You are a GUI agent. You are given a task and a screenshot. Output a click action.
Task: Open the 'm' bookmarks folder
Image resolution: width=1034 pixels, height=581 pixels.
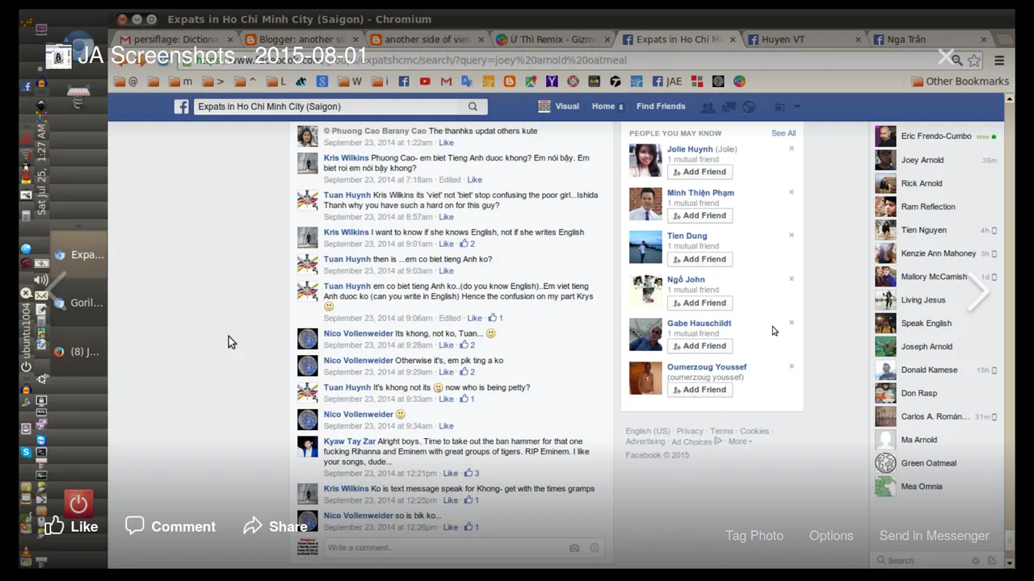[x=180, y=81]
